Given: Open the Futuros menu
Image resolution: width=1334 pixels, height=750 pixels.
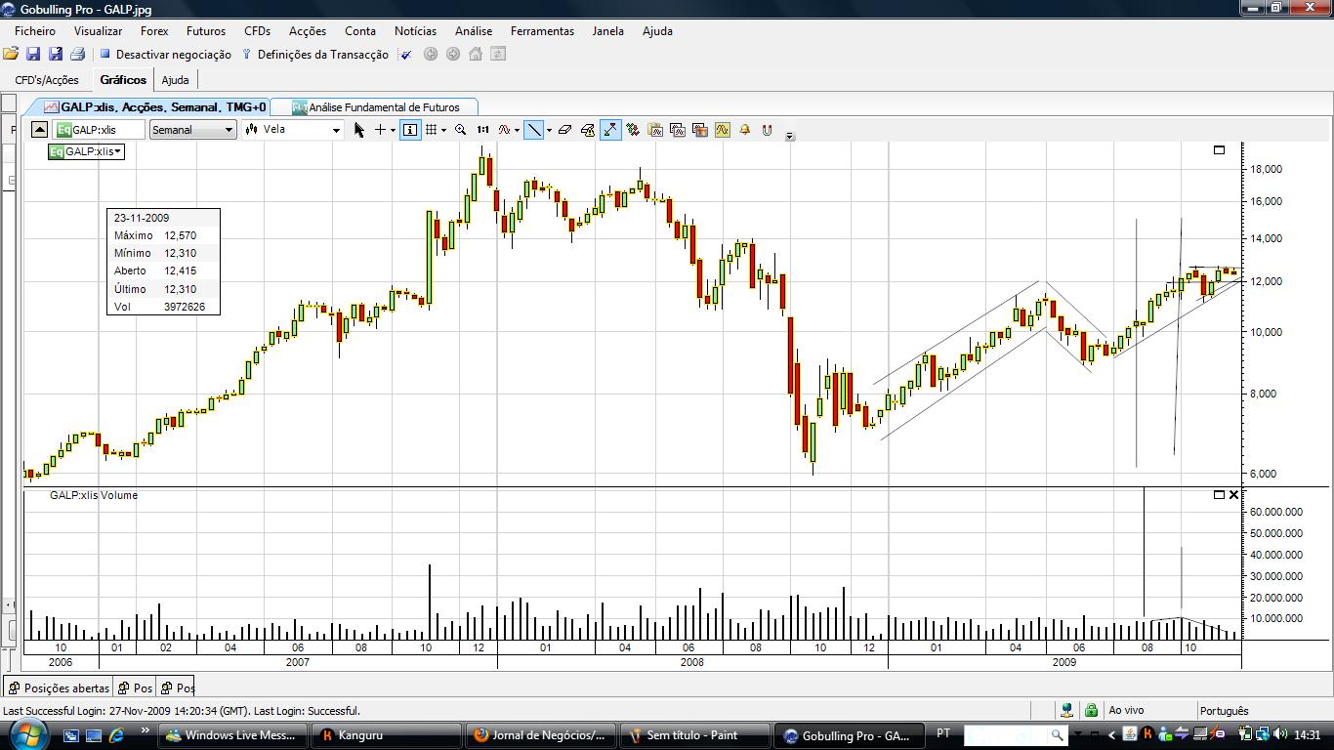Looking at the screenshot, I should pos(205,31).
